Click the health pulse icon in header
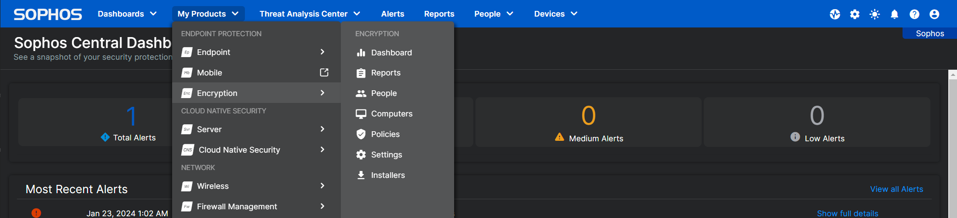Viewport: 957px width, 218px height. (835, 14)
